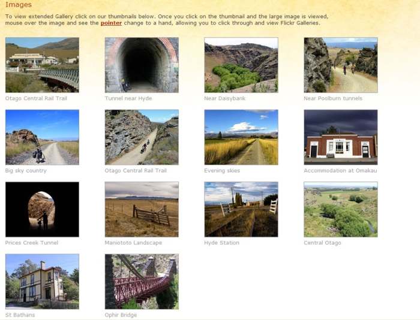Viewport: 420px width, 320px height.
Task: Open the Tunnel near Hyde thumbnail
Action: [x=142, y=65]
